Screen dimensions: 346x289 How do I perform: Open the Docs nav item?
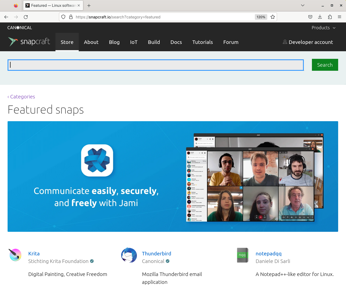176,42
